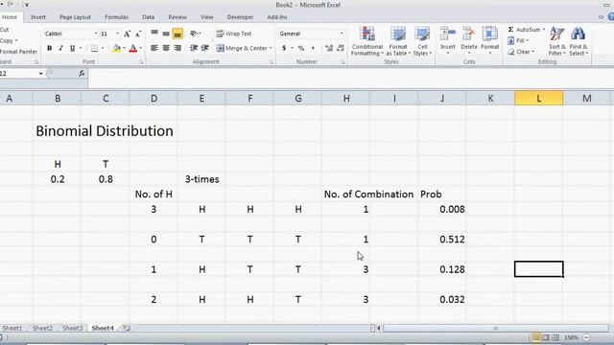Click the Grow Font icon
614x345 pixels.
[127, 34]
